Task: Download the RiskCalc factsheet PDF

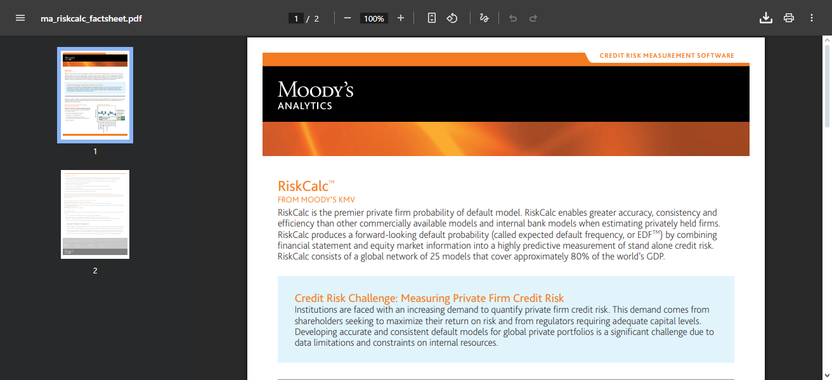Action: [x=765, y=18]
